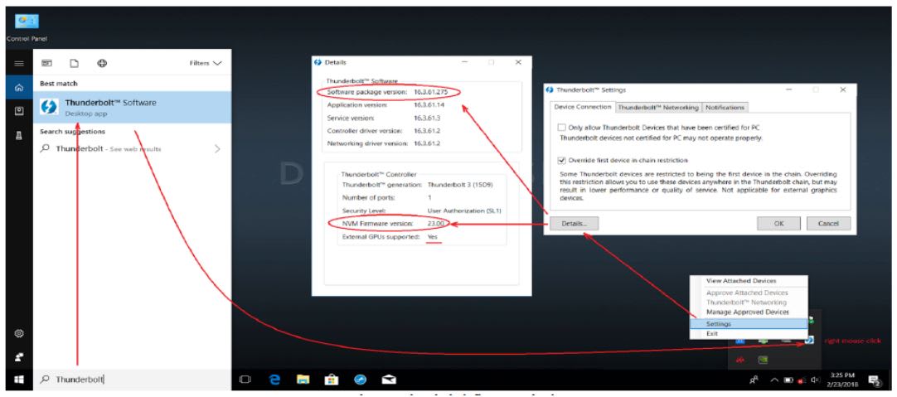Expand the Thunderbolt web results chevron
Image resolution: width=897 pixels, height=397 pixels.
(x=217, y=148)
